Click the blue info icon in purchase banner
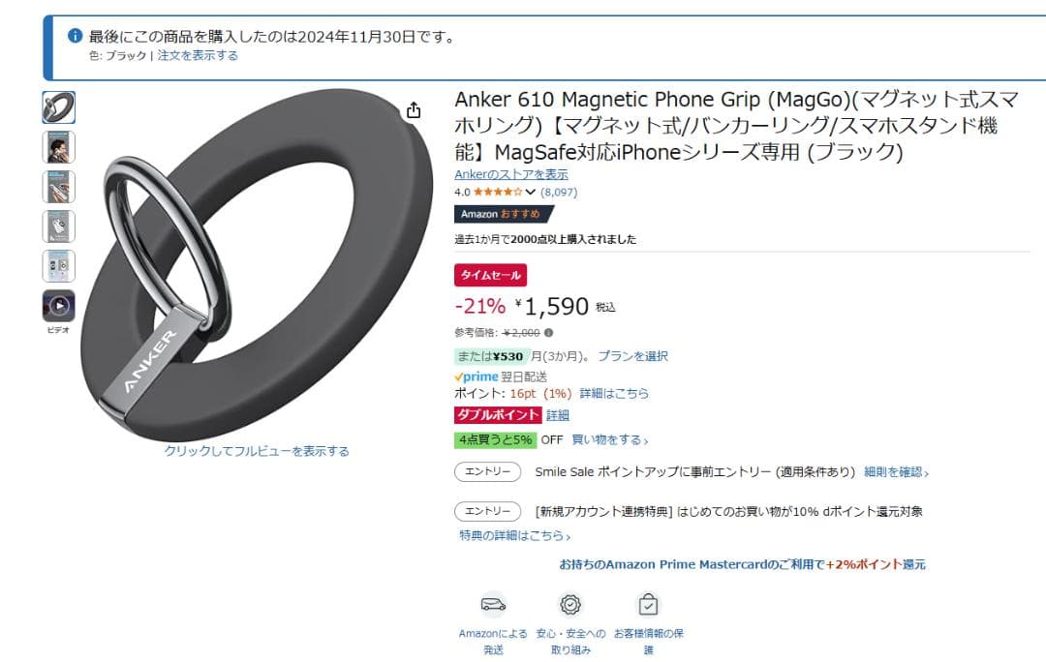Image resolution: width=1046 pixels, height=662 pixels. coord(76,36)
